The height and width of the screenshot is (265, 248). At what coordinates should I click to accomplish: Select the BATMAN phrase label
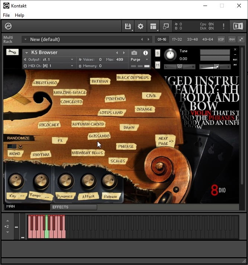tap(100, 81)
